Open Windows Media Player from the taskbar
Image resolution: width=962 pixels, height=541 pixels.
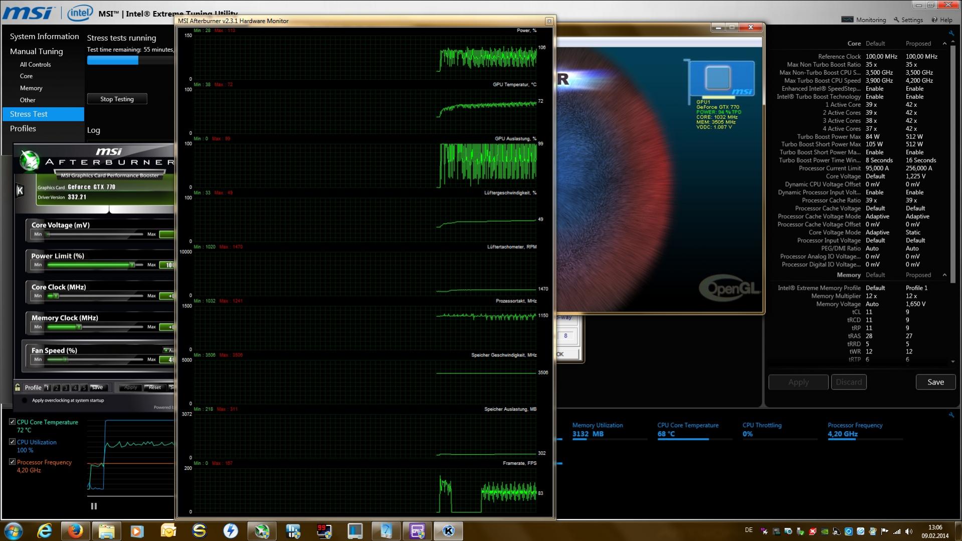point(137,530)
